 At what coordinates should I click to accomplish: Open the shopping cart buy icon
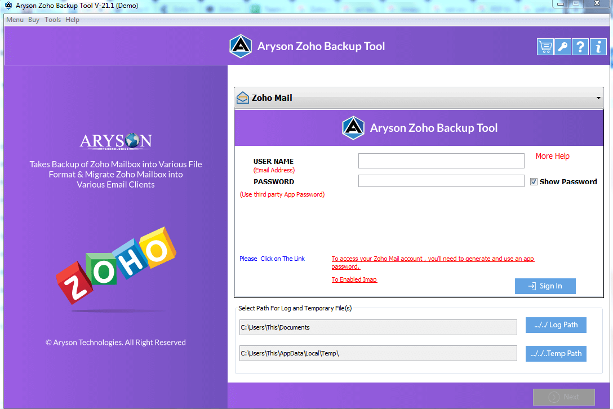pos(545,47)
